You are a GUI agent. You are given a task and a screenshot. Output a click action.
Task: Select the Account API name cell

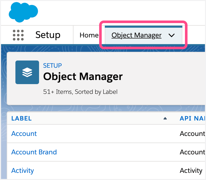point(192,134)
